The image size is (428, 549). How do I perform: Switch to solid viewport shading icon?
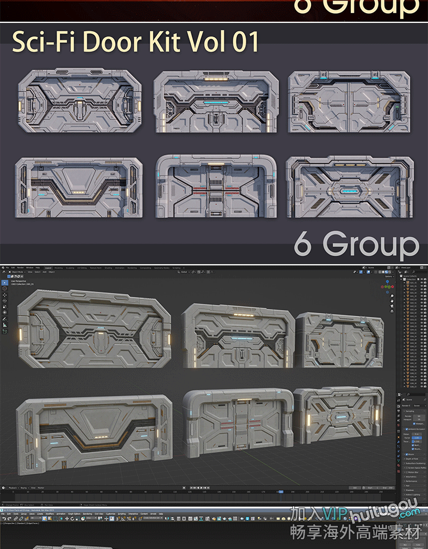[383, 272]
